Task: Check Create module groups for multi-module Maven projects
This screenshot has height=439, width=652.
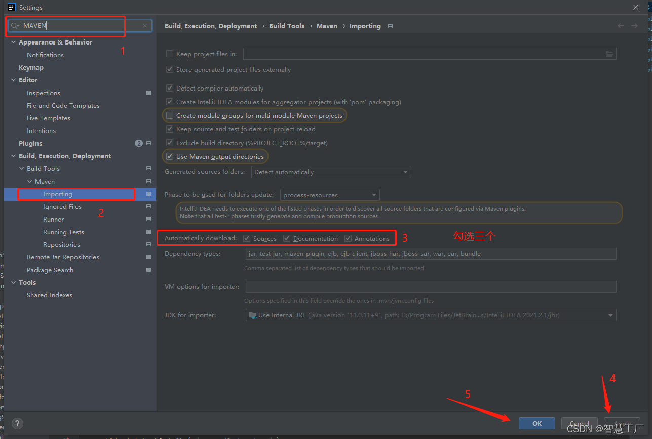Action: point(170,115)
